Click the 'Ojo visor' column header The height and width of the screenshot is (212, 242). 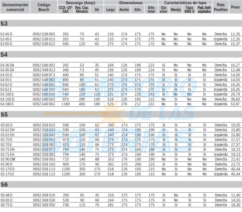(163, 9)
